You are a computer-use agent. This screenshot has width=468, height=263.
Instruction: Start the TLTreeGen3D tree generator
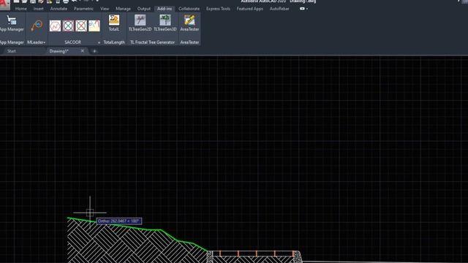(x=165, y=23)
